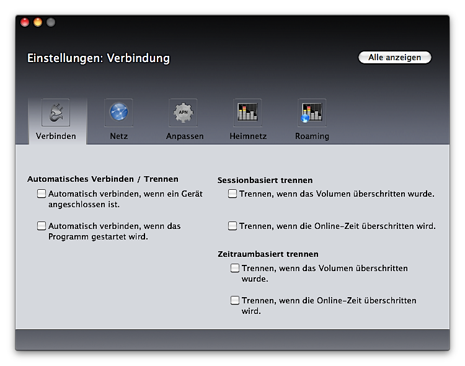Open the Anpassen APN gear icon
Screen dimensions: 465x366
184,112
